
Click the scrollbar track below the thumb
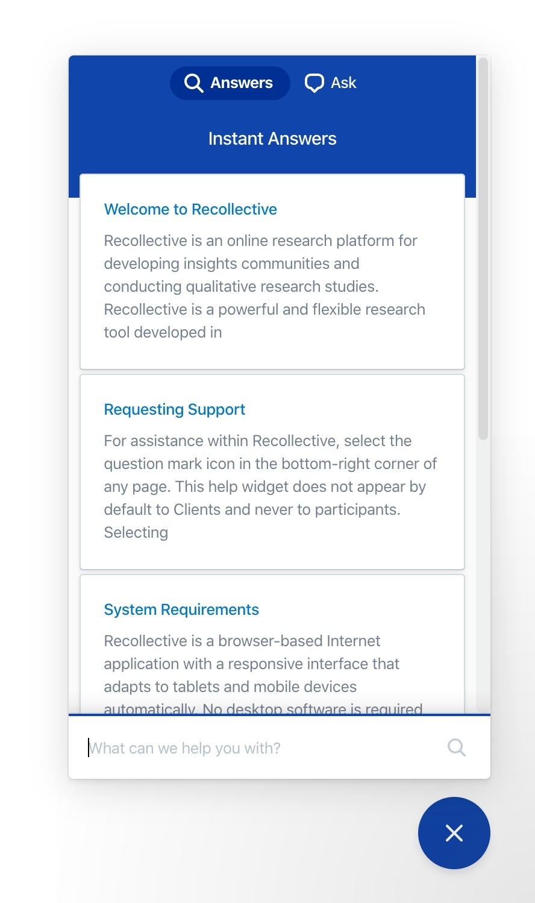483,573
